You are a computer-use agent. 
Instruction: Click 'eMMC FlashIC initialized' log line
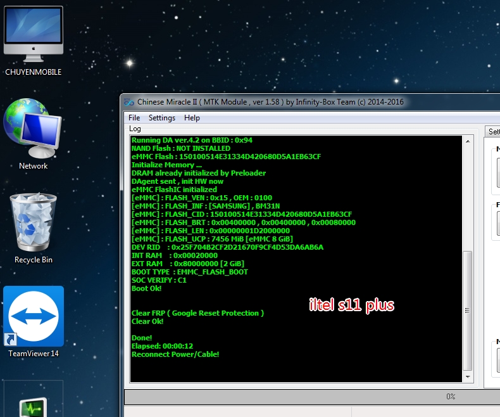(174, 189)
